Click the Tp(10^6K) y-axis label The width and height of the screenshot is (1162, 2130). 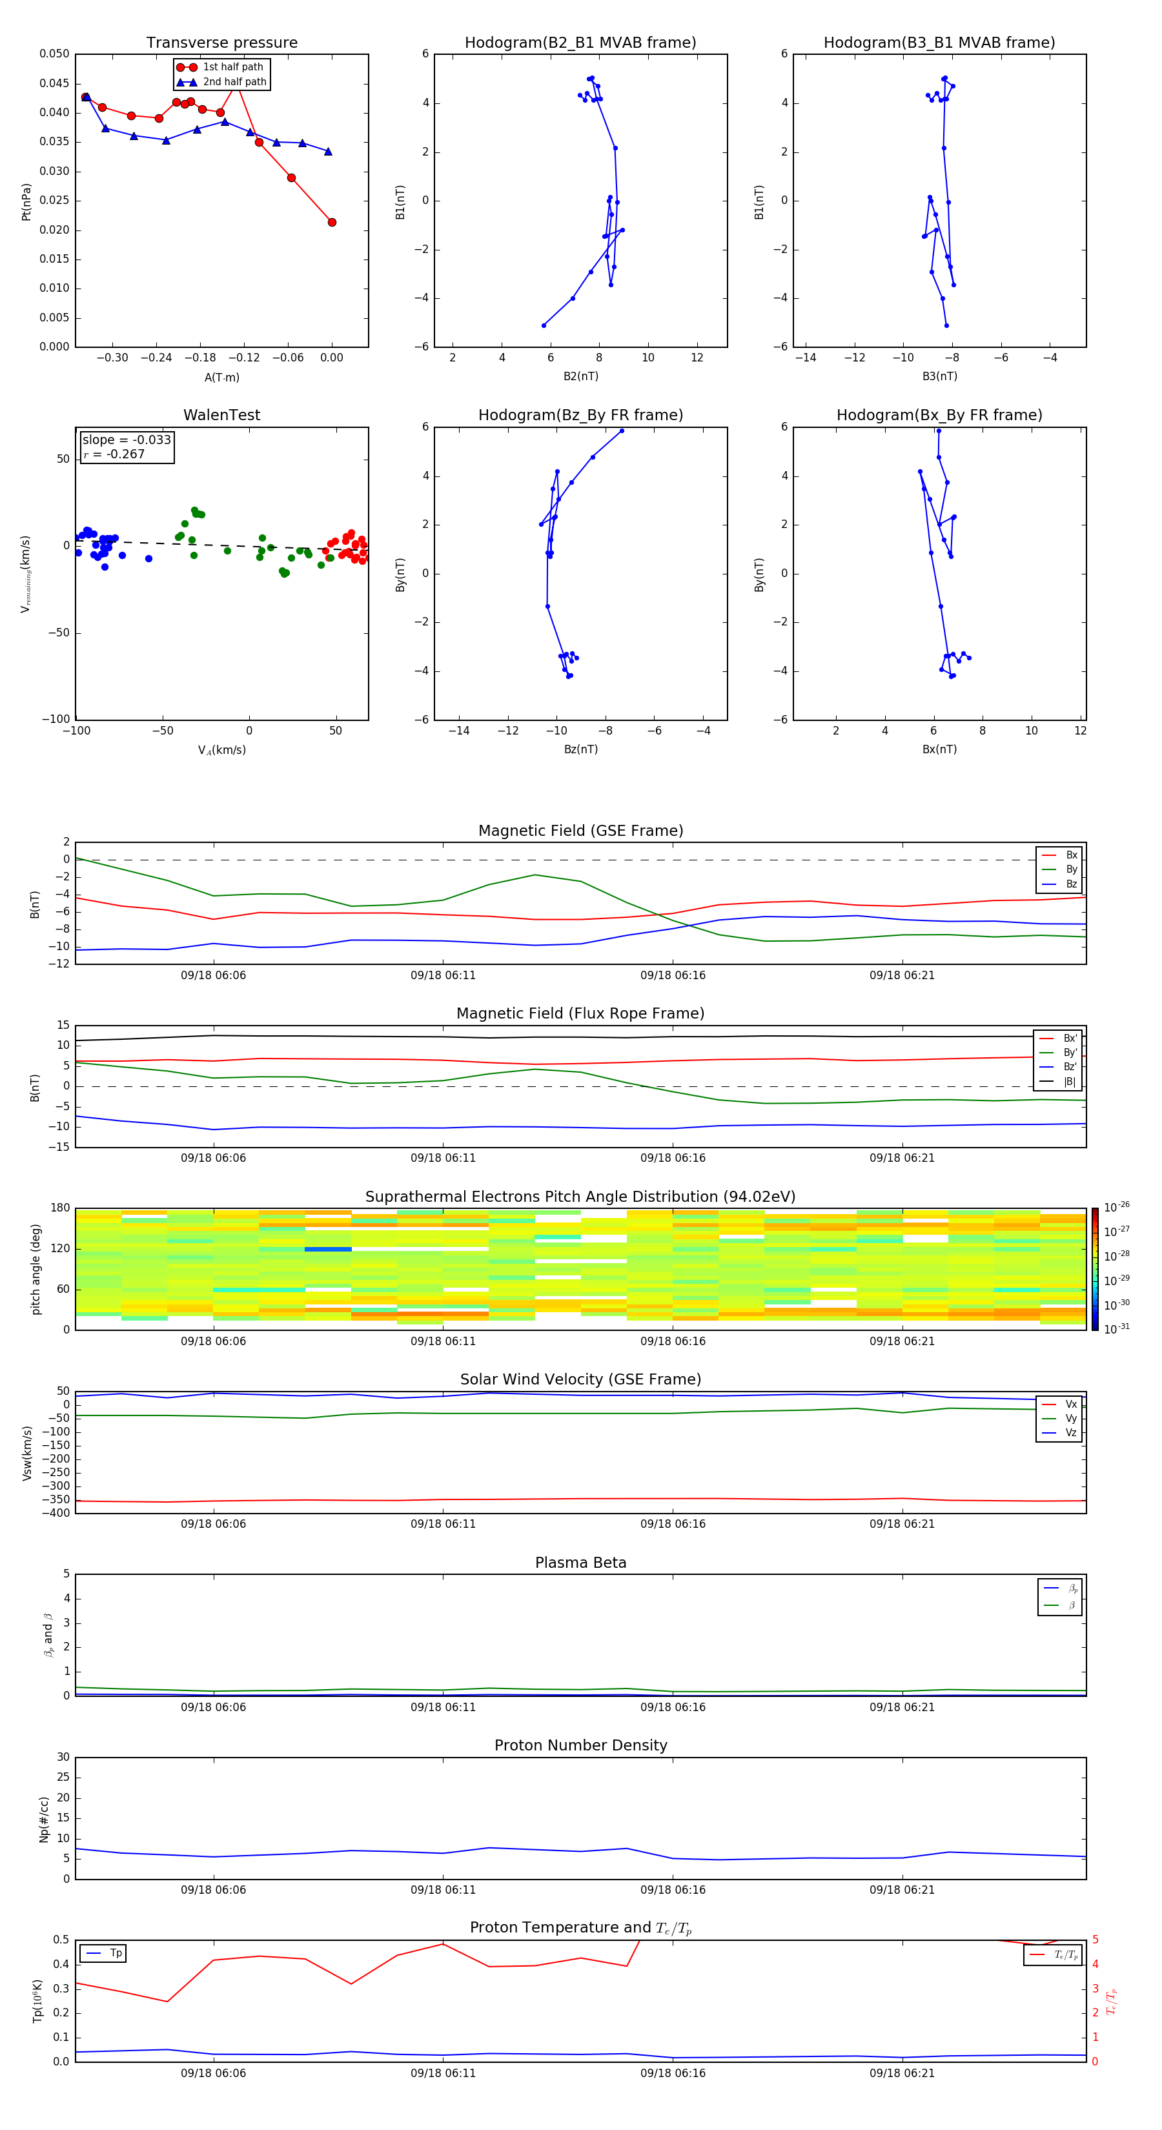(37, 2001)
